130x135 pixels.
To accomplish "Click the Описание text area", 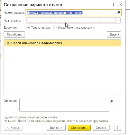I will pos(64,105).
